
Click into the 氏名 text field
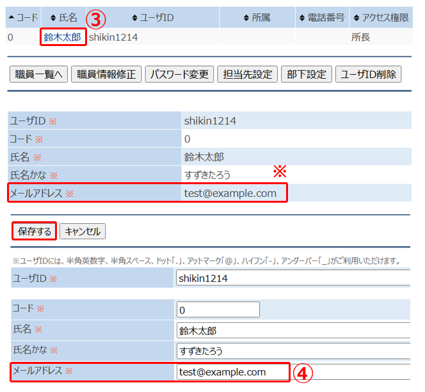(293, 331)
